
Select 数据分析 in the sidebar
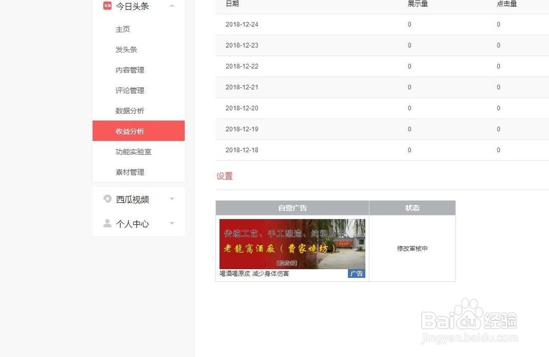pos(130,111)
